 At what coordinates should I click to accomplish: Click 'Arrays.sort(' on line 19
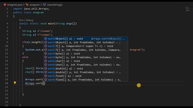click(x=34, y=79)
